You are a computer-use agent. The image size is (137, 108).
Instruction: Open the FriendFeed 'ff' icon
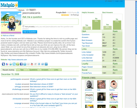pos(46,64)
